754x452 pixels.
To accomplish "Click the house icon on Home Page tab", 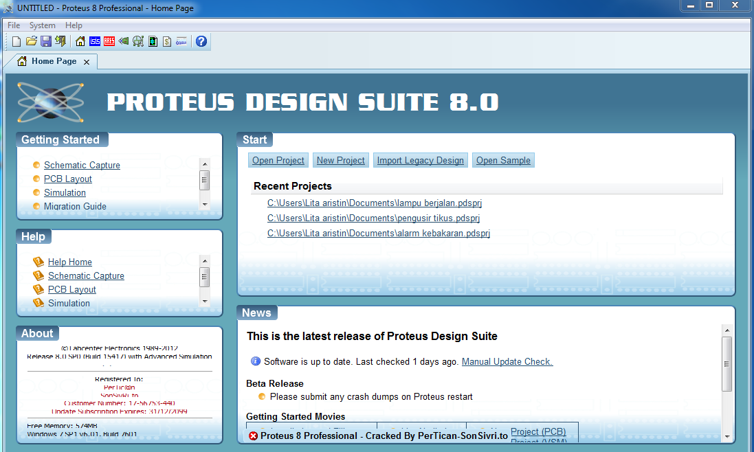I will click(x=21, y=61).
